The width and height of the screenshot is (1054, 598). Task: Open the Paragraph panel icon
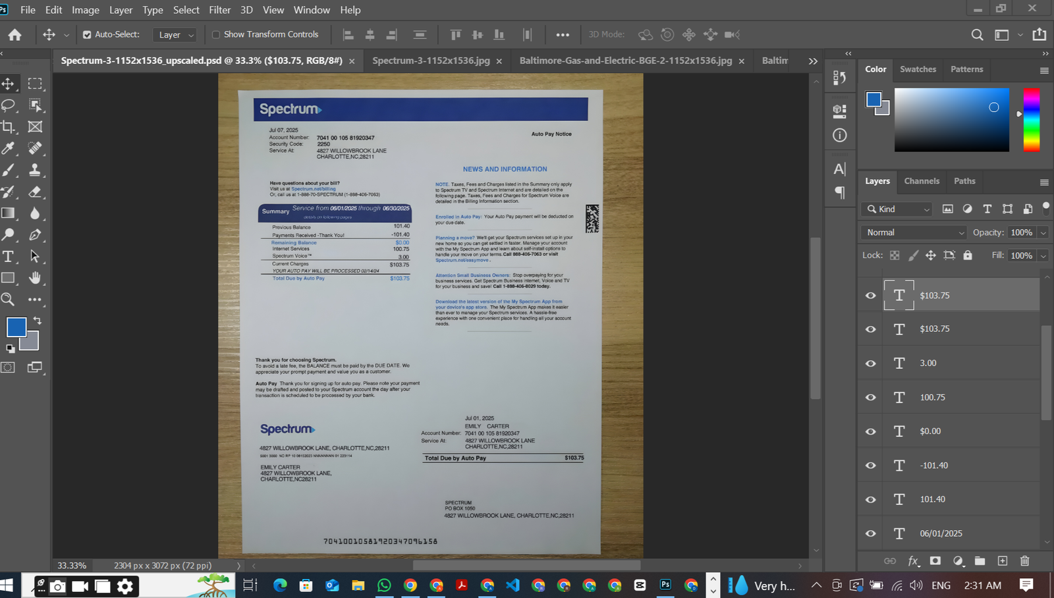[839, 192]
